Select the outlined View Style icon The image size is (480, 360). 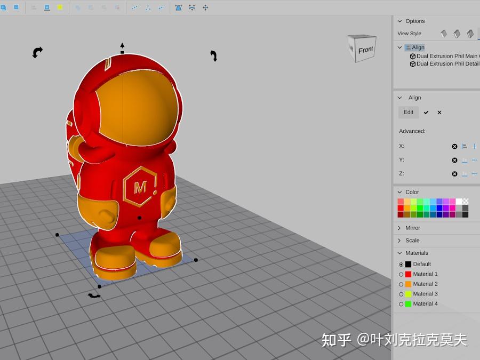469,33
